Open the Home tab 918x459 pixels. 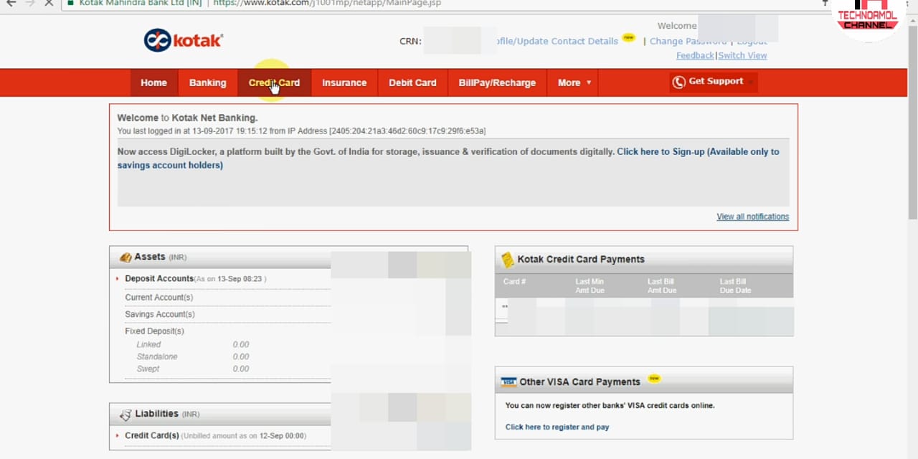[153, 82]
